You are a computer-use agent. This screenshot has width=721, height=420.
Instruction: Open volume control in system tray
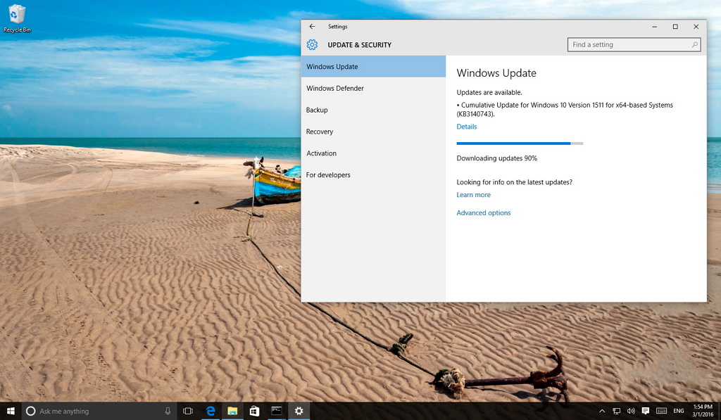pyautogui.click(x=631, y=411)
